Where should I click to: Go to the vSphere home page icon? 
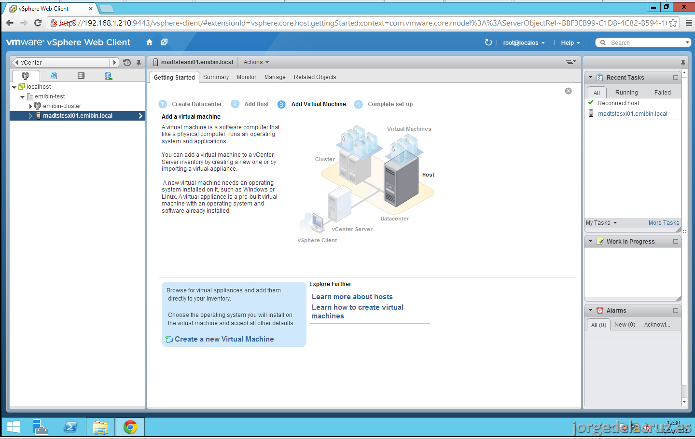tap(150, 42)
